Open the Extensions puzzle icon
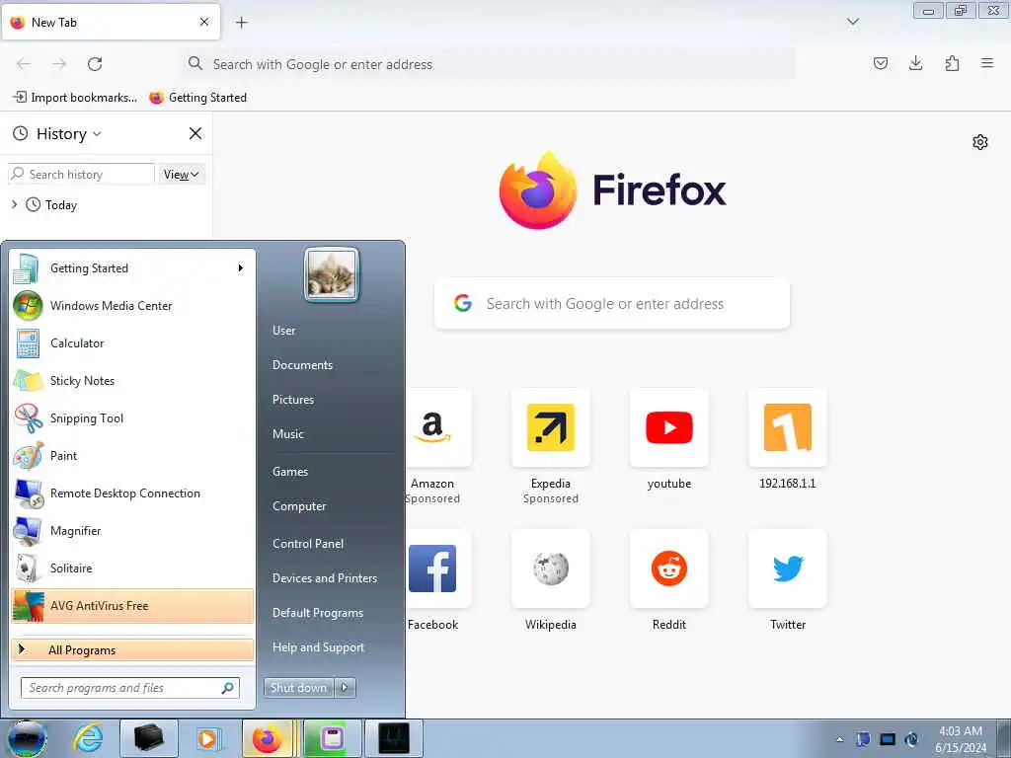Viewport: 1011px width, 758px height. click(952, 63)
